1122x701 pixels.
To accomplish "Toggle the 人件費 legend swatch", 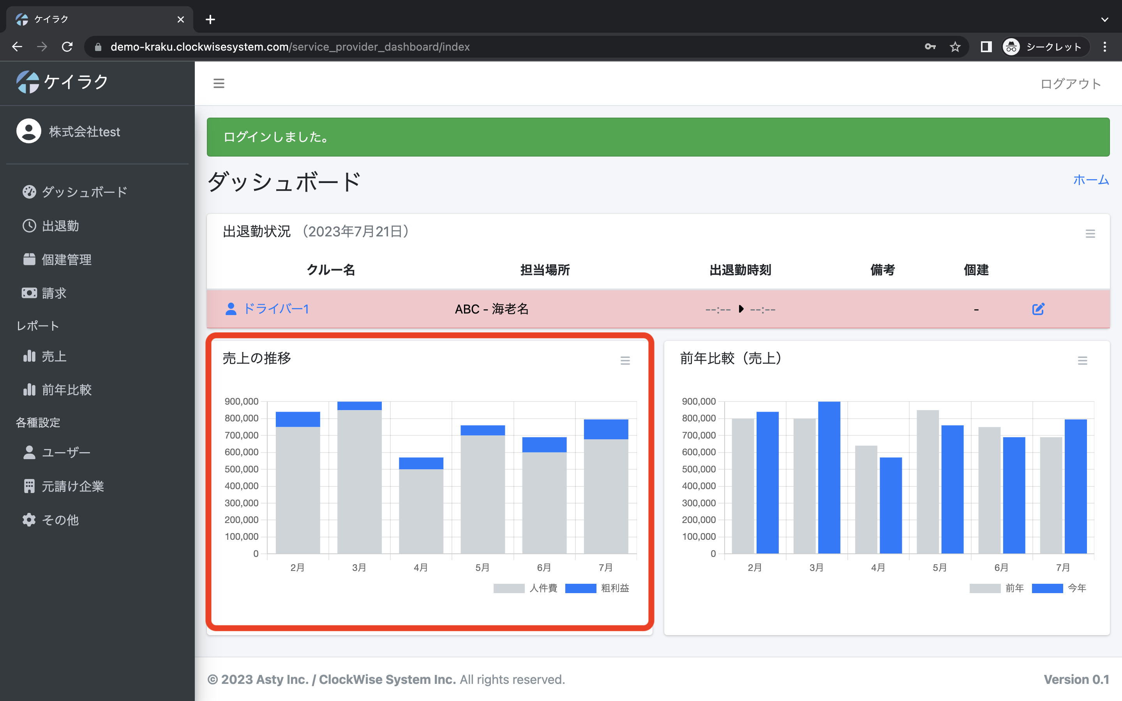I will (x=509, y=588).
